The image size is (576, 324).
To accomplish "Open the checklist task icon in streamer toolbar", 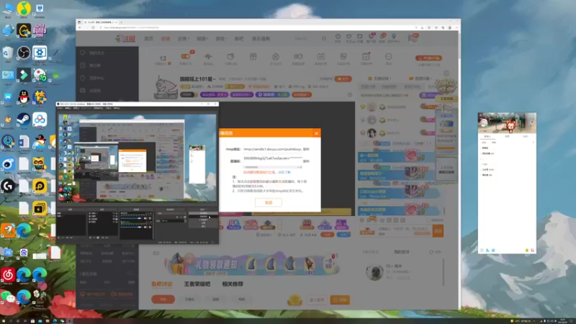I will [x=366, y=56].
